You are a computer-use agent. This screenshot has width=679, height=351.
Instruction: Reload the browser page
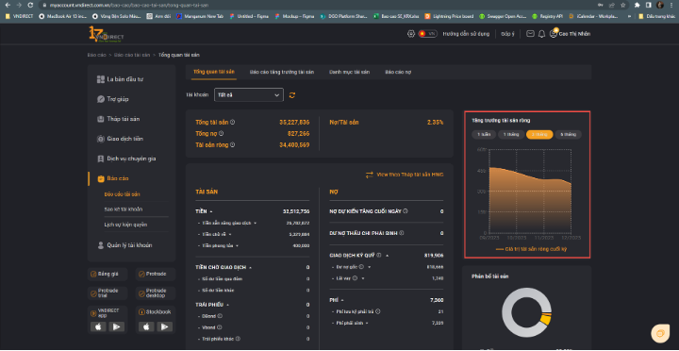tap(30, 6)
